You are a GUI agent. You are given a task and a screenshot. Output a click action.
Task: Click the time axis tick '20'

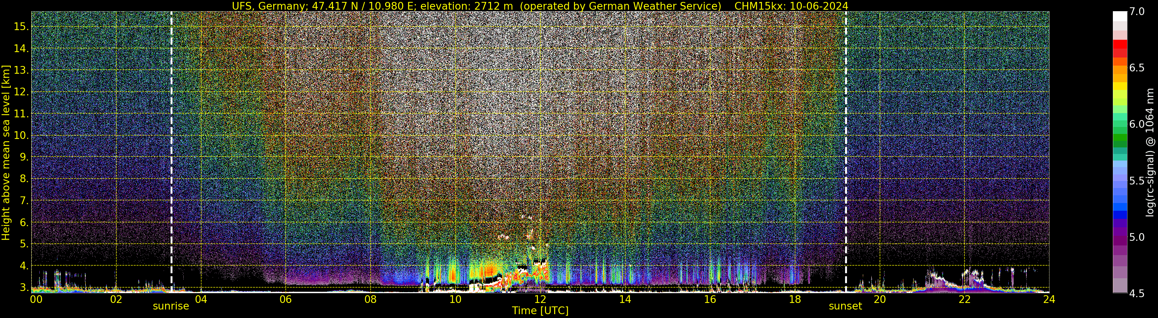click(879, 299)
